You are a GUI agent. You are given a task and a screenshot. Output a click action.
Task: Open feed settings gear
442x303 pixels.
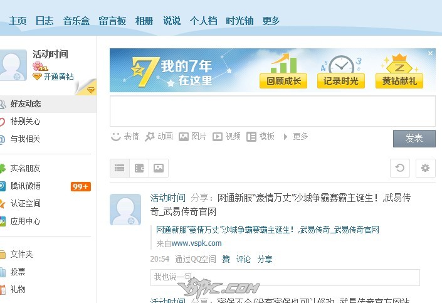coord(425,168)
